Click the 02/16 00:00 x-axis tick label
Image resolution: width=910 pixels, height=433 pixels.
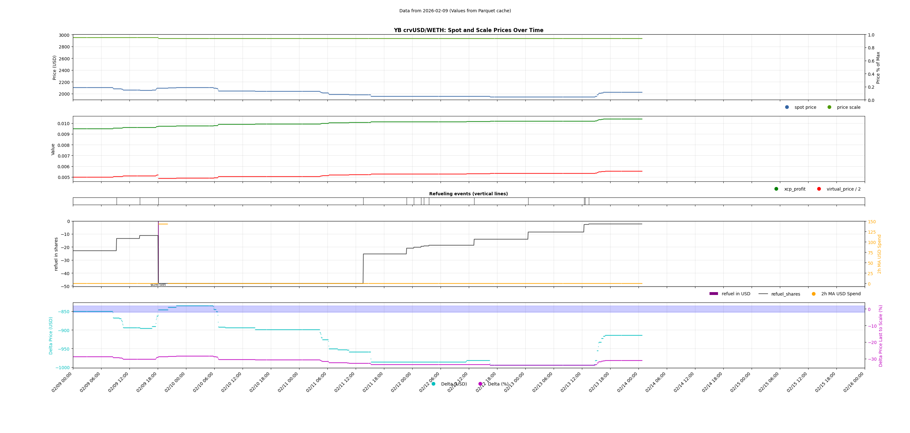(x=853, y=382)
